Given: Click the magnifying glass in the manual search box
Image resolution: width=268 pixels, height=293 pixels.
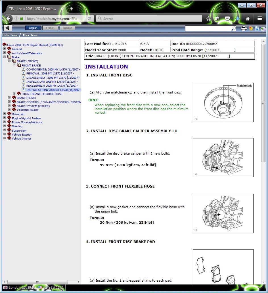Looking at the screenshot, I should tap(233, 28).
